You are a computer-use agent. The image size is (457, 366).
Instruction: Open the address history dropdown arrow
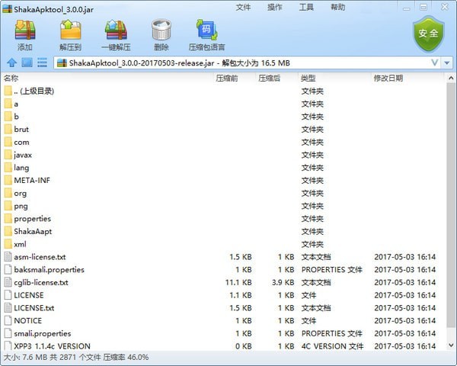(x=447, y=63)
